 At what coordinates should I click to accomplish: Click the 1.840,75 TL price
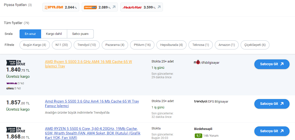18,70
